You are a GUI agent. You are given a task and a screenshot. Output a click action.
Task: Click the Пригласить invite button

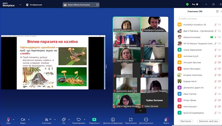pyautogui.click(x=185, y=121)
